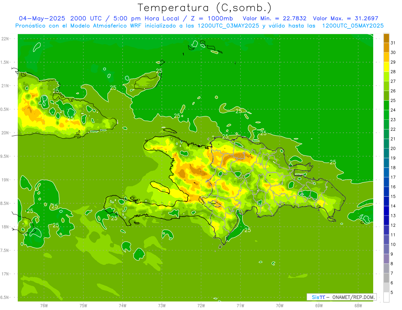
Task: Click the latitude axis label "19N"
Action: [x=5, y=180]
